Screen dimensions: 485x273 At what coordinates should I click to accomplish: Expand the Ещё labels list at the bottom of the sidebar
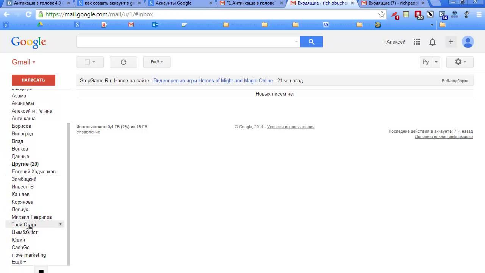pyautogui.click(x=19, y=262)
